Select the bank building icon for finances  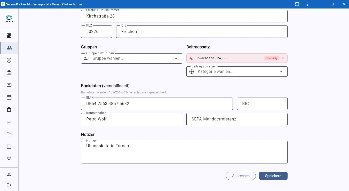coord(9,109)
